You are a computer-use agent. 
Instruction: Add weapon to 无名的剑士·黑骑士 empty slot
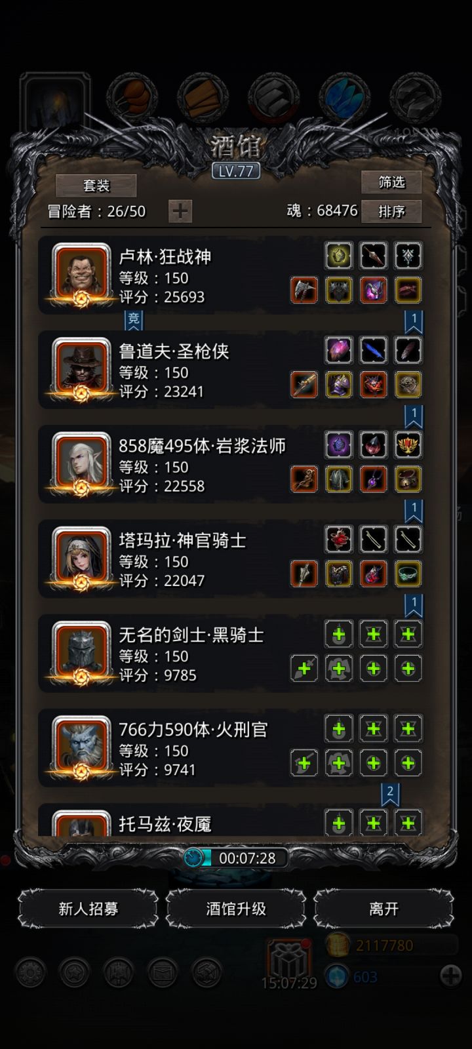(304, 668)
